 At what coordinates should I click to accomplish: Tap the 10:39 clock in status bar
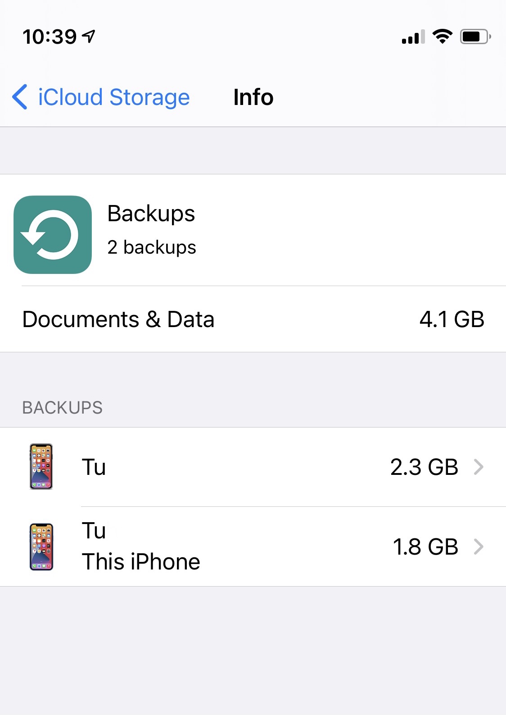point(50,36)
